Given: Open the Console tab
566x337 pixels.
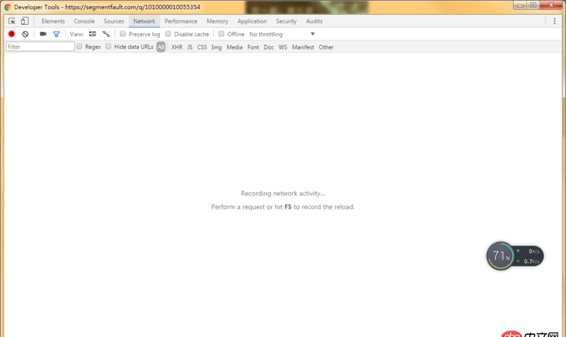Looking at the screenshot, I should 84,21.
